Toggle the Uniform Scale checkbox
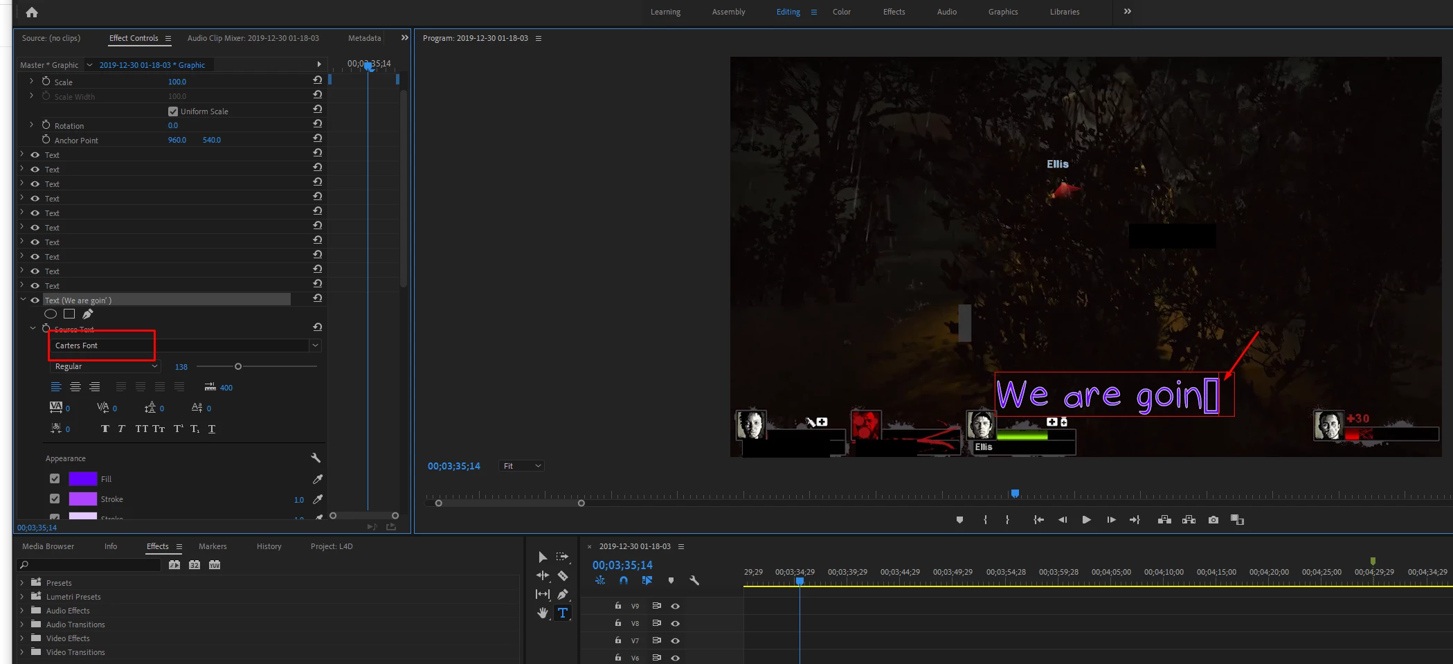Image resolution: width=1453 pixels, height=664 pixels. (173, 111)
